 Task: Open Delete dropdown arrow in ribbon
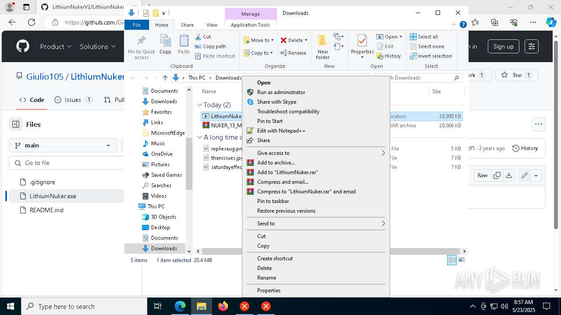coord(306,40)
